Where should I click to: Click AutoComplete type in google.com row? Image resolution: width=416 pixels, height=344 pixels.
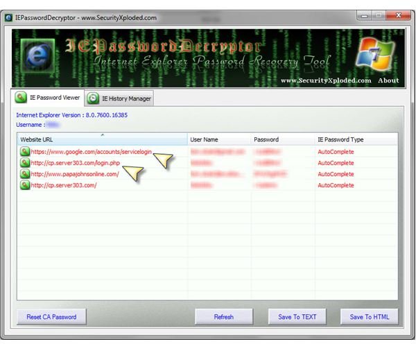click(x=336, y=152)
